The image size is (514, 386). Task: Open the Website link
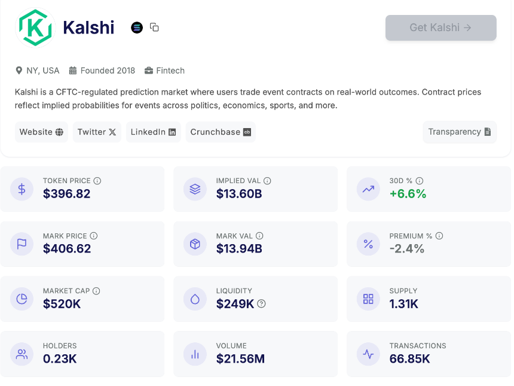click(x=41, y=132)
